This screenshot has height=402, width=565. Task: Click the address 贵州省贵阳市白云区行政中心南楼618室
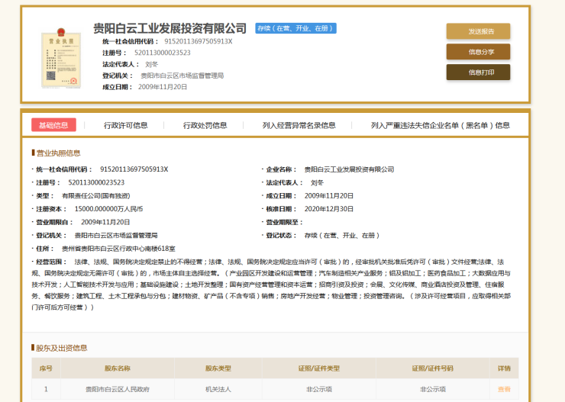(x=118, y=249)
